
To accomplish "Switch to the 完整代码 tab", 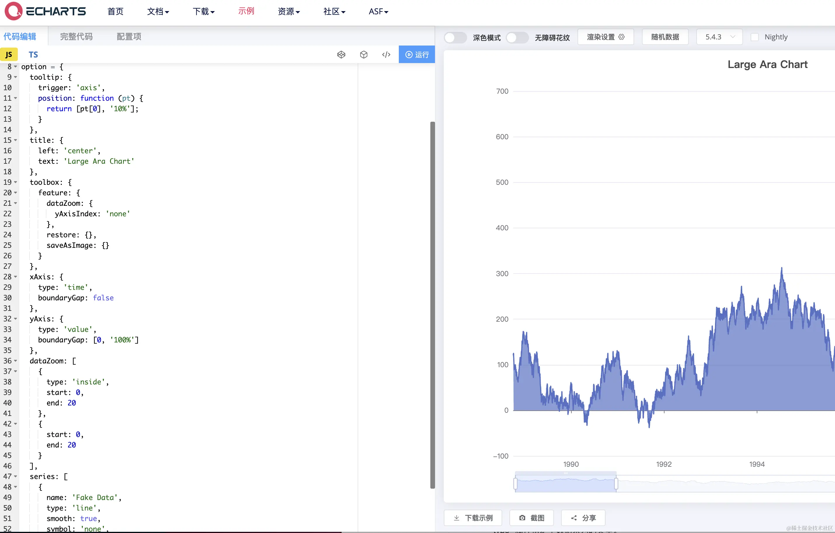I will click(x=76, y=36).
